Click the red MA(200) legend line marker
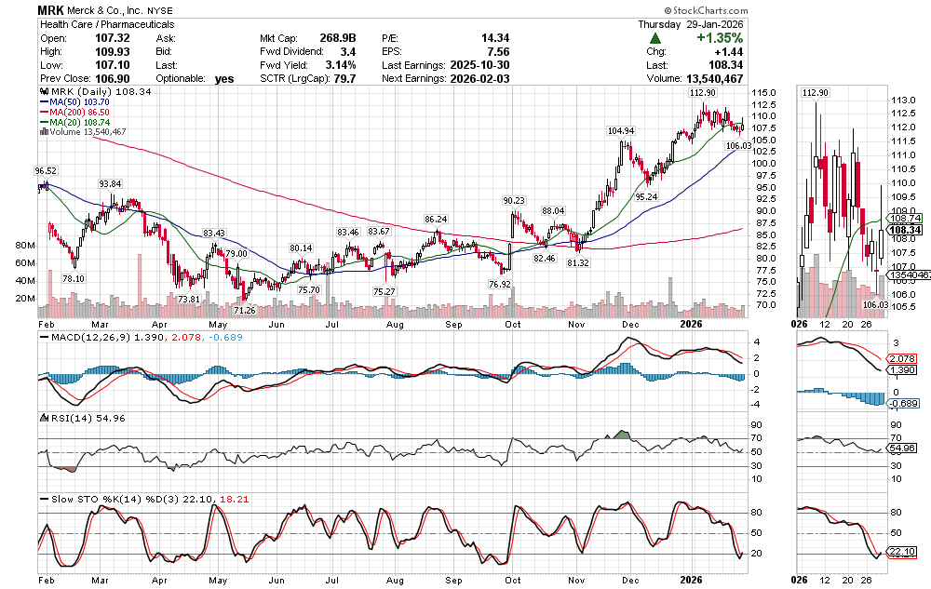Viewport: 931px width, 589px height. pos(42,113)
